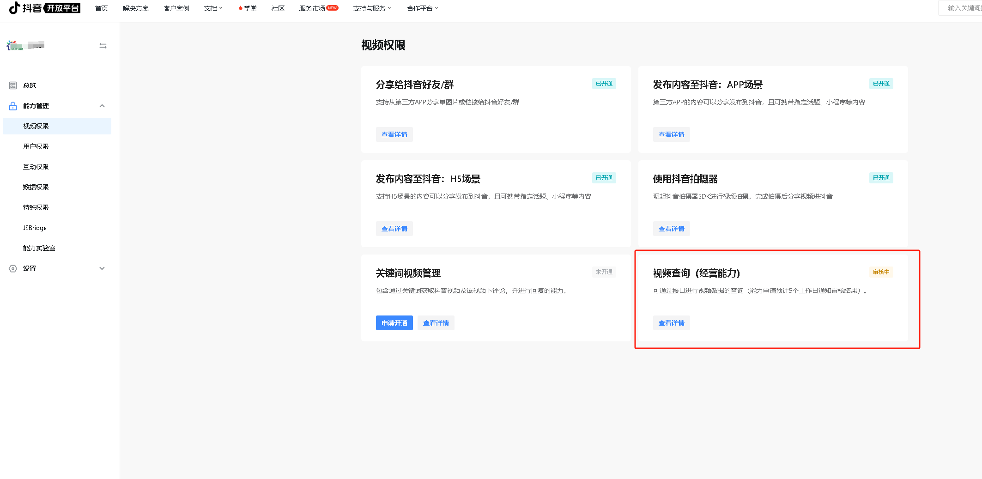Go to 服务市场 in top navigation

(x=312, y=8)
